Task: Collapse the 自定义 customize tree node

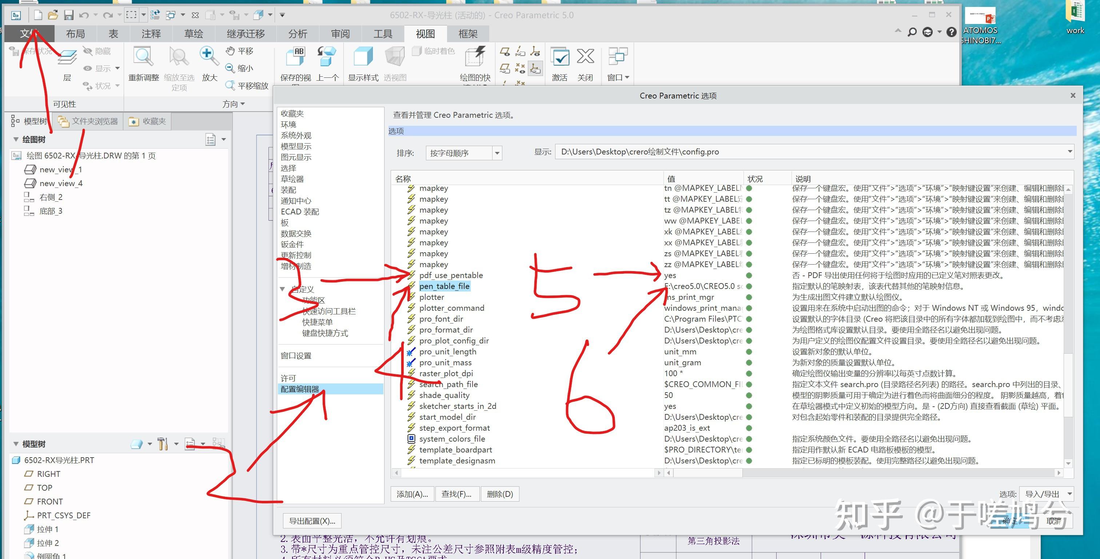Action: (x=282, y=289)
